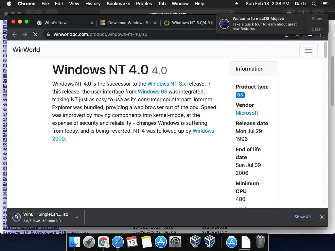This screenshot has height=251, width=335.
Task: Close the downloads bar
Action: 322,217
